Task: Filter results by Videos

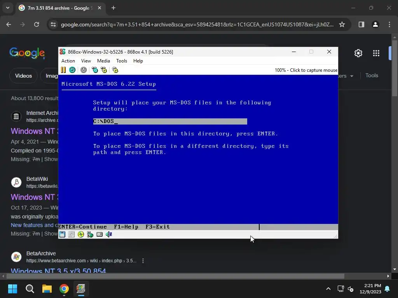Action: 23,76
